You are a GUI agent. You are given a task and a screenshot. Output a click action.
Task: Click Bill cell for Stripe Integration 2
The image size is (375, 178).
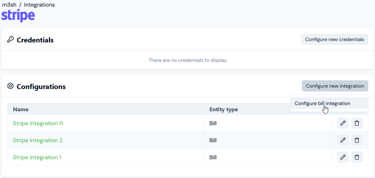[x=267, y=140]
